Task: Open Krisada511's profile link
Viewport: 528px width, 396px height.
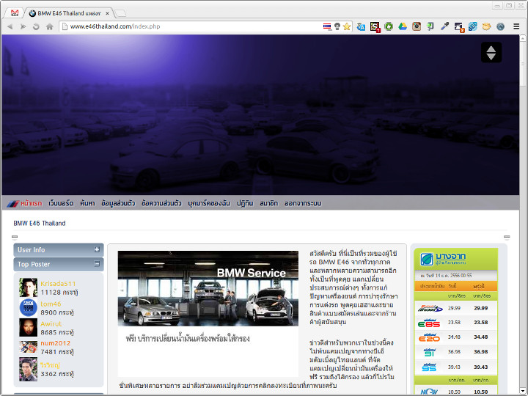Action: (x=58, y=284)
